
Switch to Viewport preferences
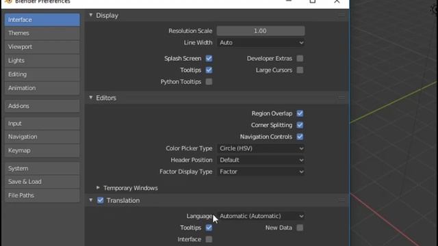click(x=42, y=47)
